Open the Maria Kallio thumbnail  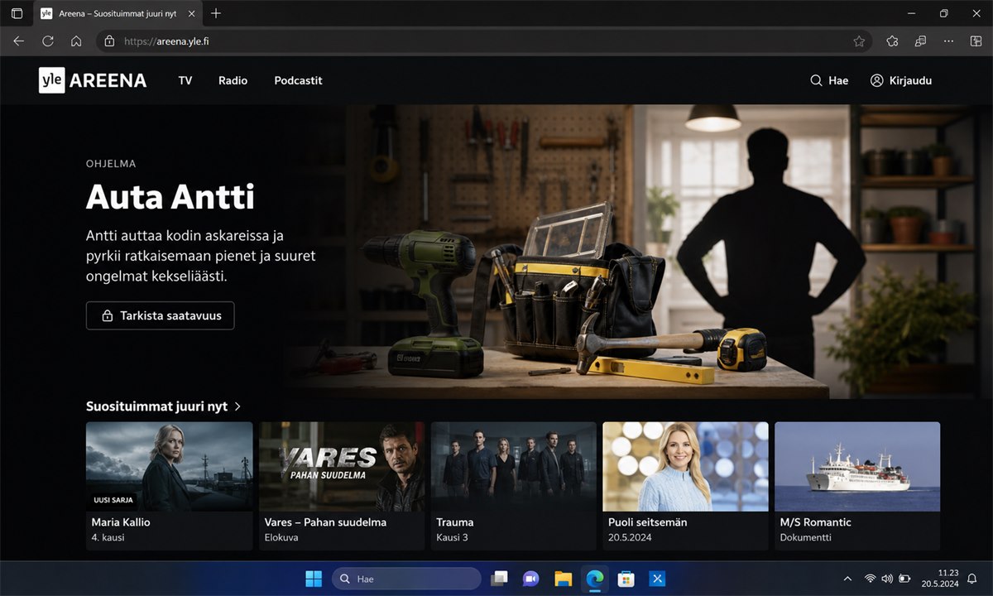[x=170, y=466]
